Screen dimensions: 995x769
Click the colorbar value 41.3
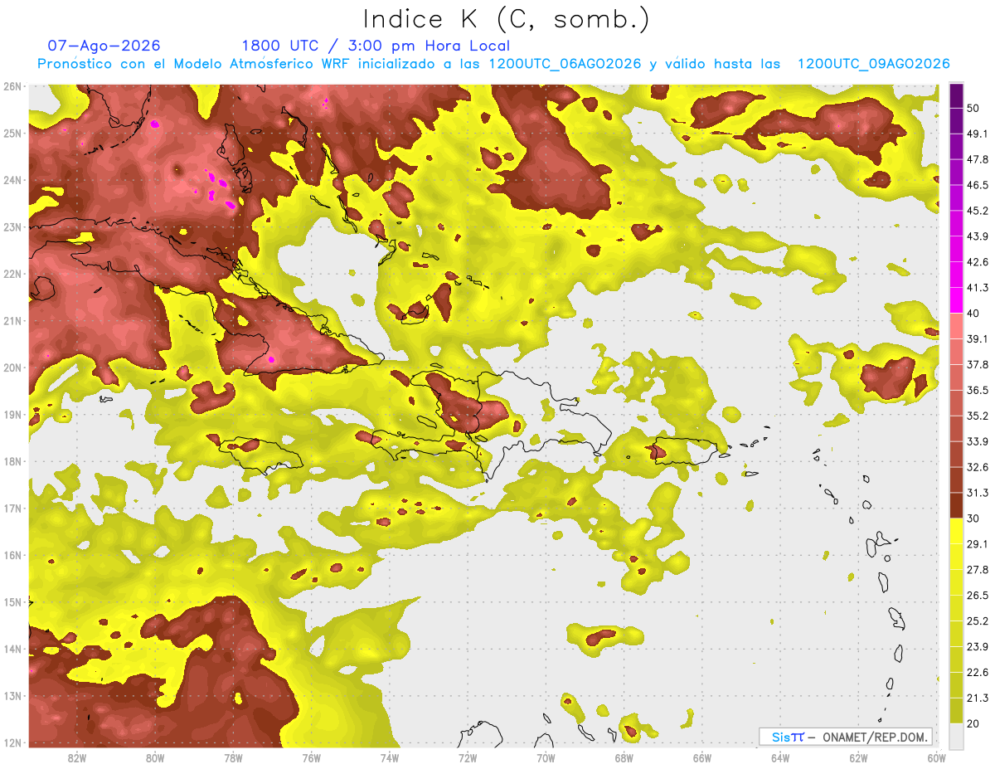978,288
